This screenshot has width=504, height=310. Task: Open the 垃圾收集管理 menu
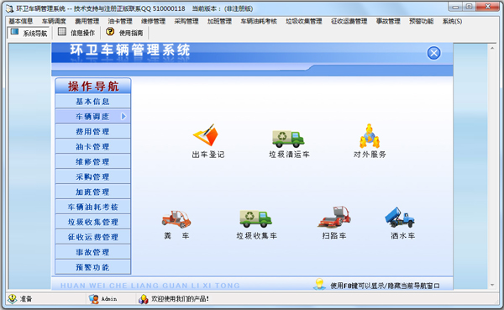pos(304,21)
